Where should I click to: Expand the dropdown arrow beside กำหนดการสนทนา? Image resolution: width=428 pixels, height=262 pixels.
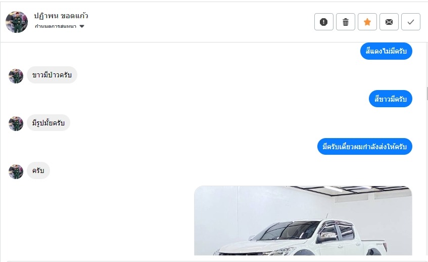pos(82,26)
